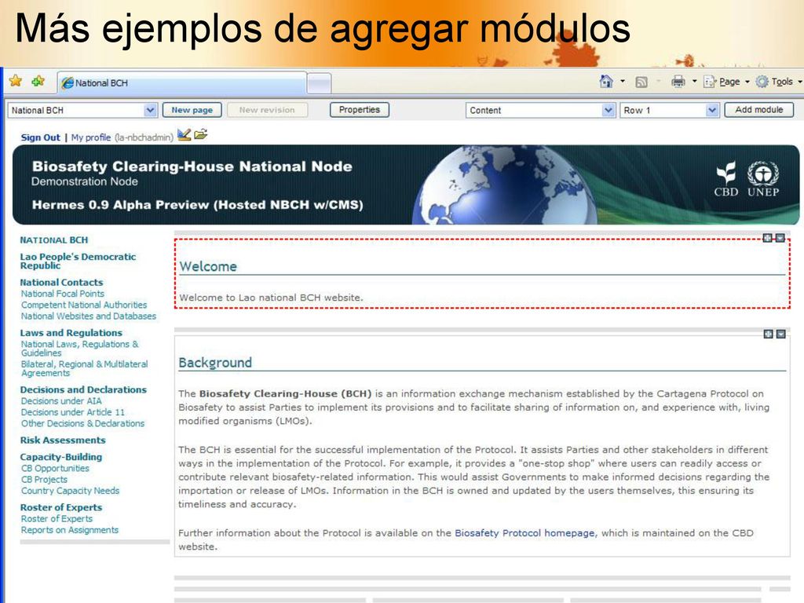The width and height of the screenshot is (804, 603).
Task: Open National Focal Points link
Action: coord(63,294)
